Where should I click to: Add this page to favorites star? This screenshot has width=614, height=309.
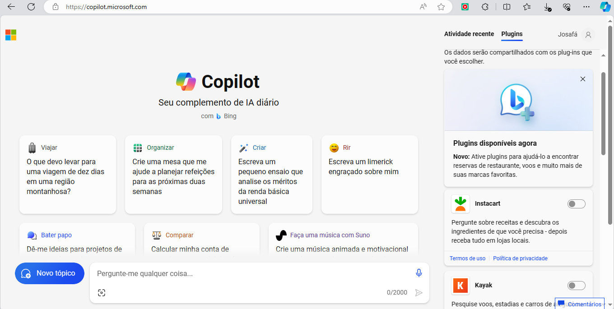(441, 7)
